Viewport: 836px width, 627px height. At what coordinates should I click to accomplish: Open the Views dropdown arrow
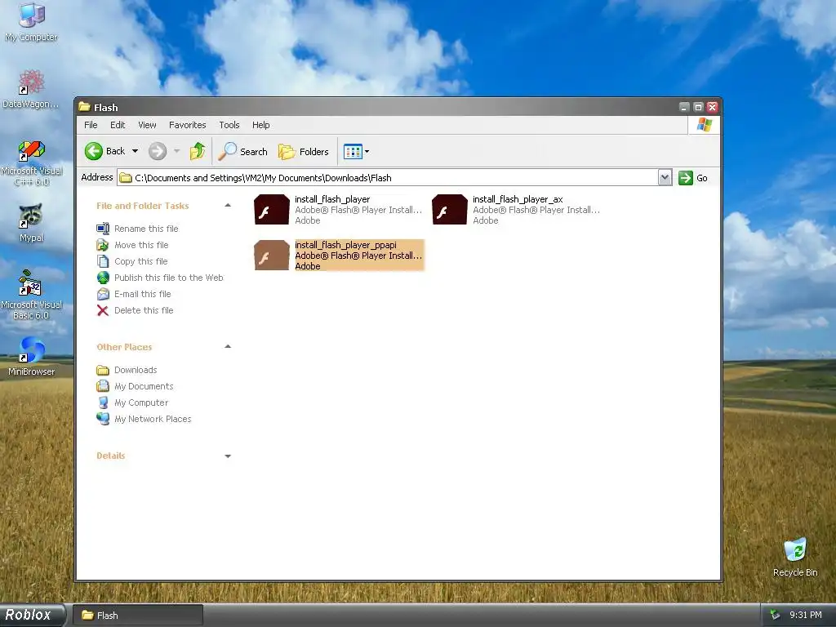click(x=367, y=151)
